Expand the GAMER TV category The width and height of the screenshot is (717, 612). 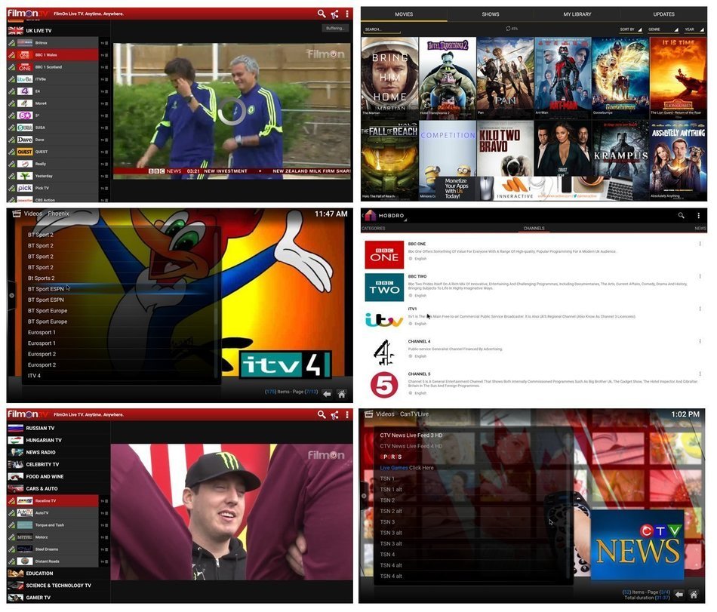click(58, 598)
